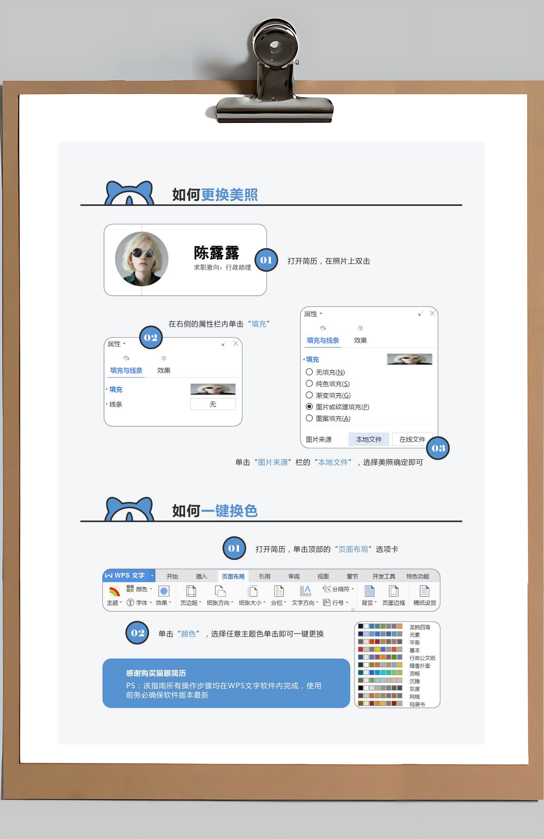Open the WPS 文字 menu dropdown arrow
The image size is (544, 839).
(x=152, y=576)
